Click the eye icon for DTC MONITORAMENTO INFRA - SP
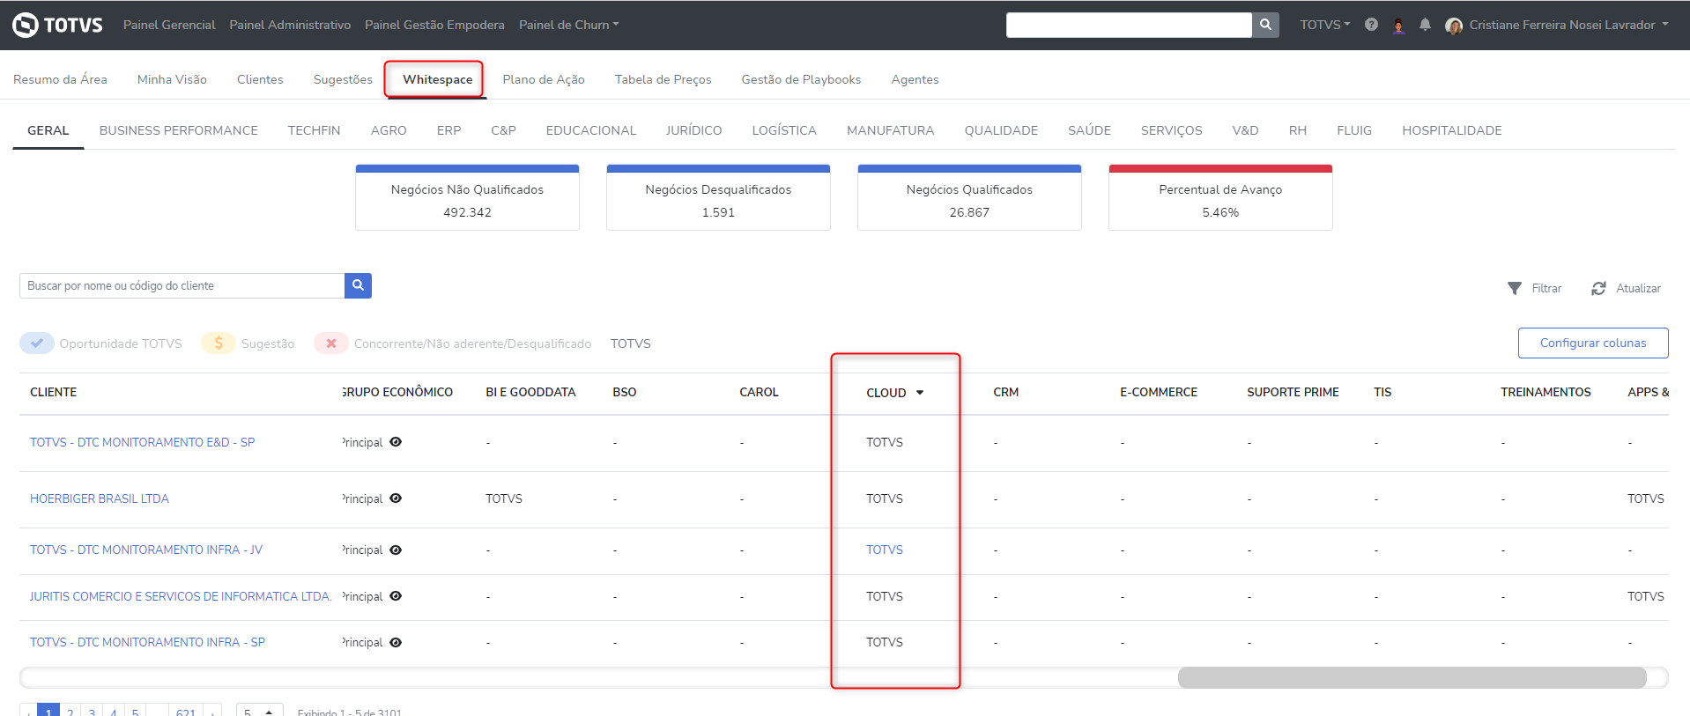 coord(396,643)
